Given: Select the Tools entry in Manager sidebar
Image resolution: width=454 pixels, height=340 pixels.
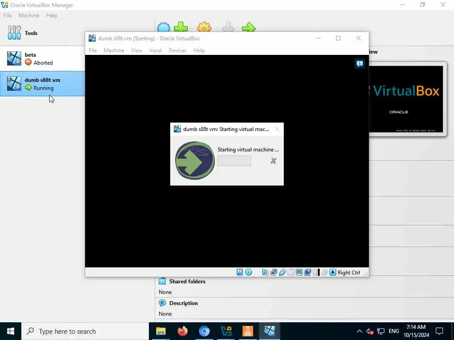Looking at the screenshot, I should click(42, 33).
